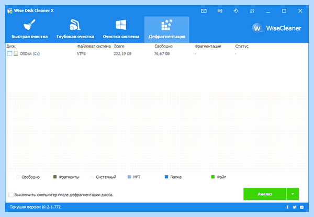
Task: Click the Фрагментация column header
Action: point(208,46)
